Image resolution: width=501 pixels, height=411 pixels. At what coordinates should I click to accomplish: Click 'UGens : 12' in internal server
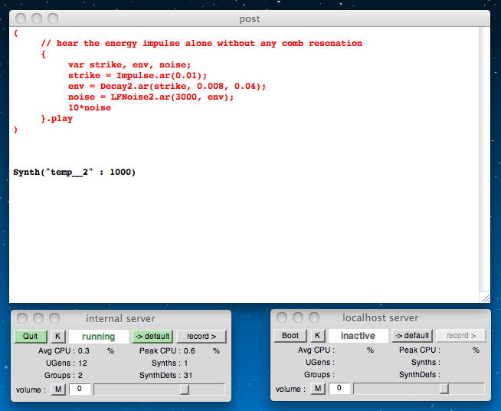click(x=67, y=363)
